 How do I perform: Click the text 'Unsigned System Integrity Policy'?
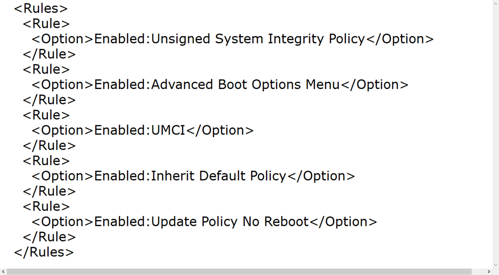pos(258,39)
